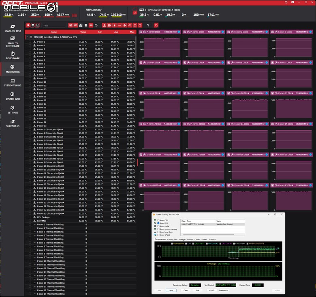This screenshot has height=297, width=316.
Task: Toggle the temperature sensors filter icon
Action: point(104,25)
